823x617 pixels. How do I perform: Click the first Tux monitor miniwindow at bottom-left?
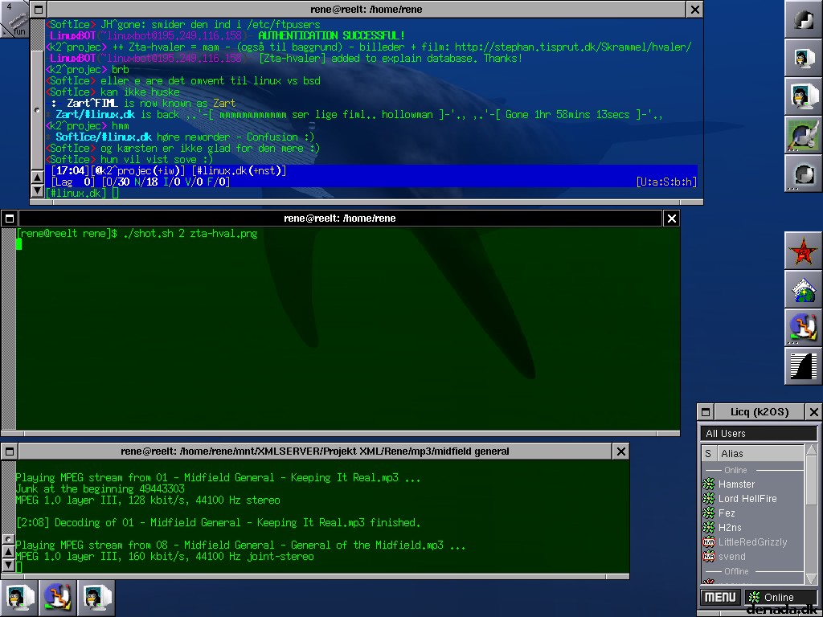pos(19,598)
